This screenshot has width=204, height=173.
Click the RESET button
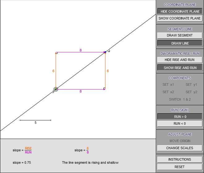coord(180,167)
